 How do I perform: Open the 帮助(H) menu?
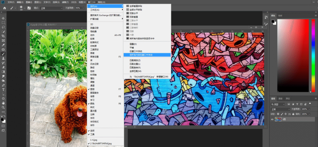coord(102,2)
